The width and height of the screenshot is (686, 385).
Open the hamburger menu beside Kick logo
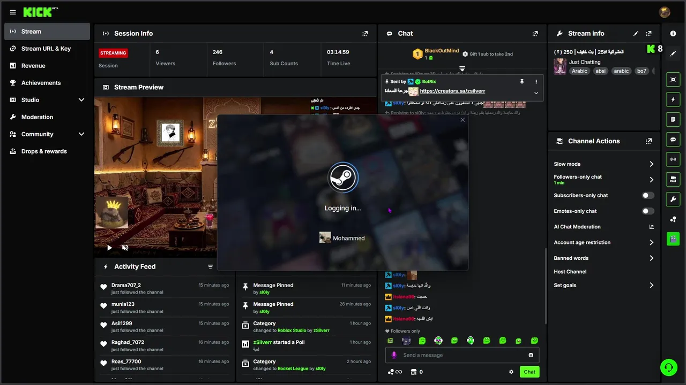click(x=13, y=12)
